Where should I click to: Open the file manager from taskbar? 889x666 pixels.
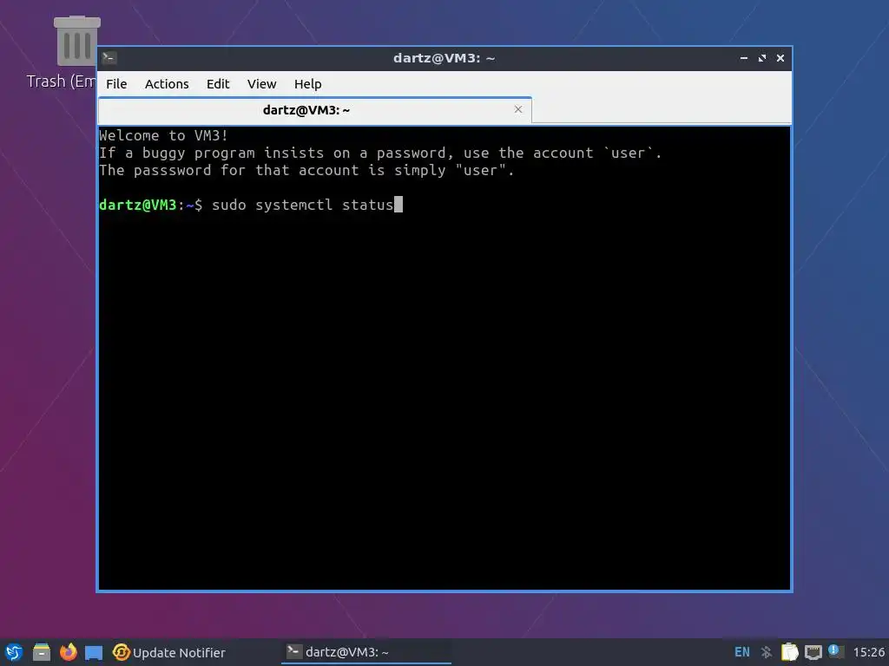[42, 652]
